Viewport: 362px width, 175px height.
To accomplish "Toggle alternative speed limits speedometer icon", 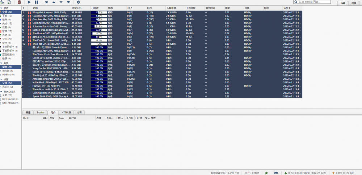I will click(276, 173).
